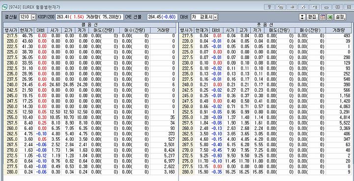Click the 풋옵션 section header
This screenshot has width=354, height=181.
coord(265,25)
